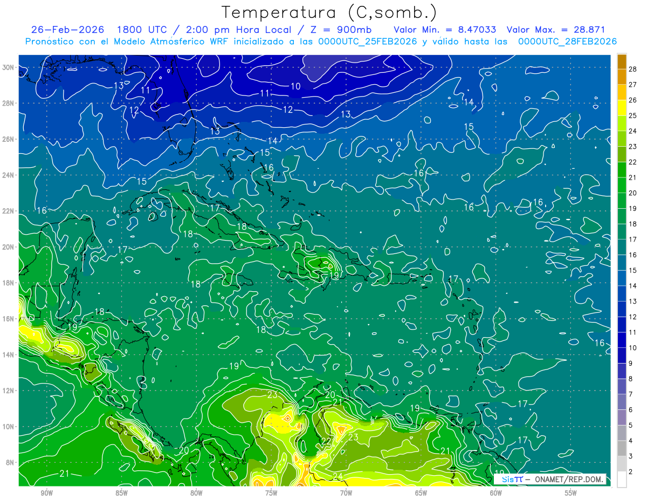Viewport: 647px width, 500px height.
Task: Click the '26N' latitude axis label
Action: coord(8,139)
